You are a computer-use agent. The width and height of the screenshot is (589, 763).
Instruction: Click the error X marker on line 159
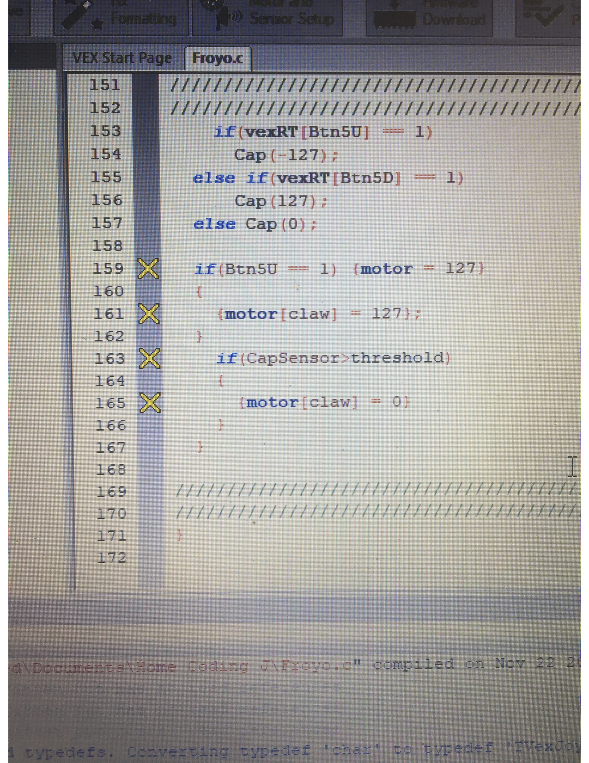(149, 269)
